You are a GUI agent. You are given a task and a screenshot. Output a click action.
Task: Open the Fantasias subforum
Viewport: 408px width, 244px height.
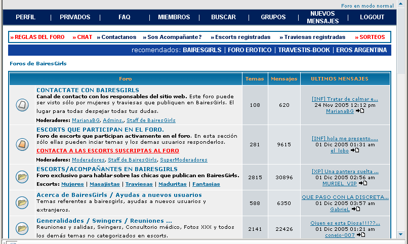206,184
